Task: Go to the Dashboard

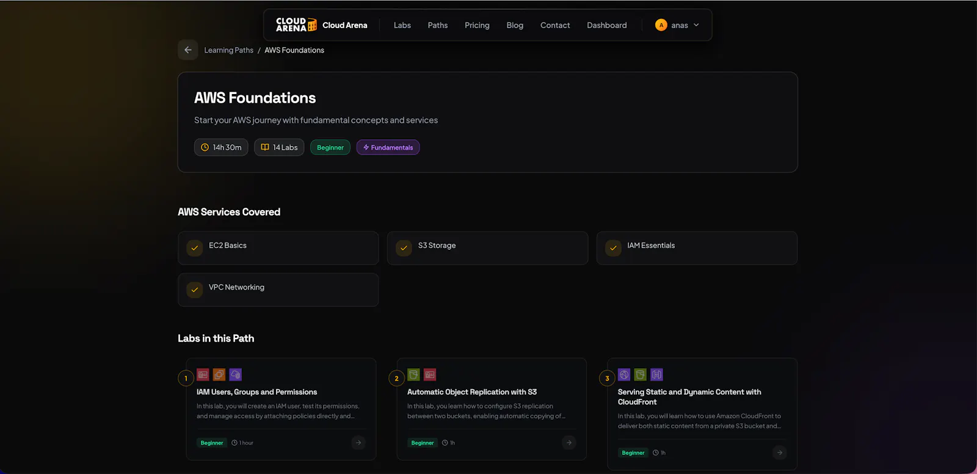Action: [x=607, y=25]
